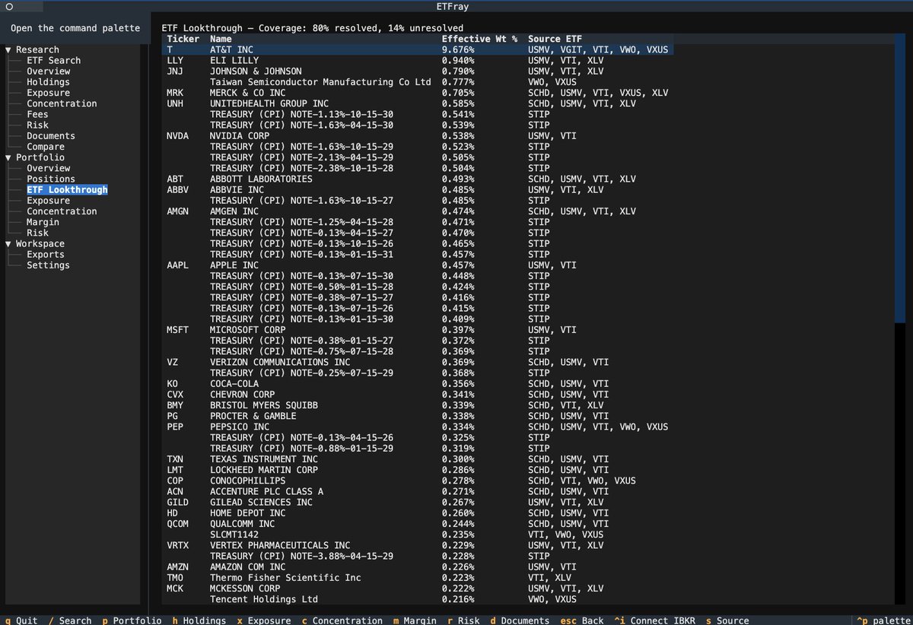Select the Taiwan Semiconductor Manufacturing Co Ltd row

pyautogui.click(x=417, y=82)
